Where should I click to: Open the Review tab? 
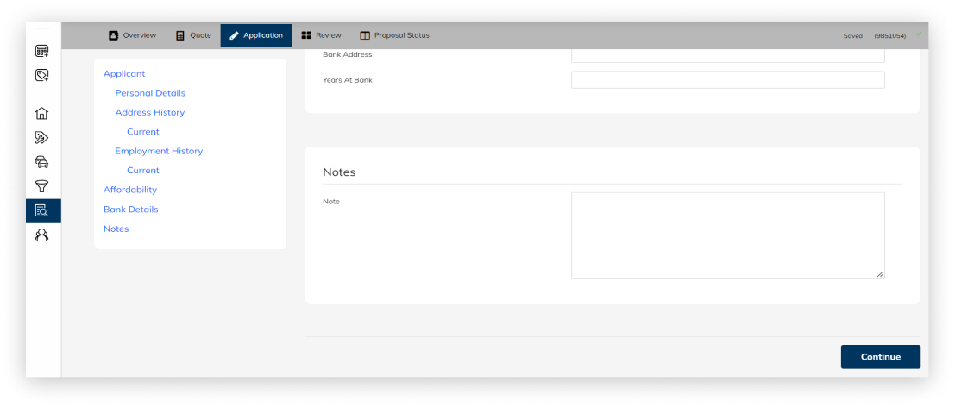click(x=322, y=35)
